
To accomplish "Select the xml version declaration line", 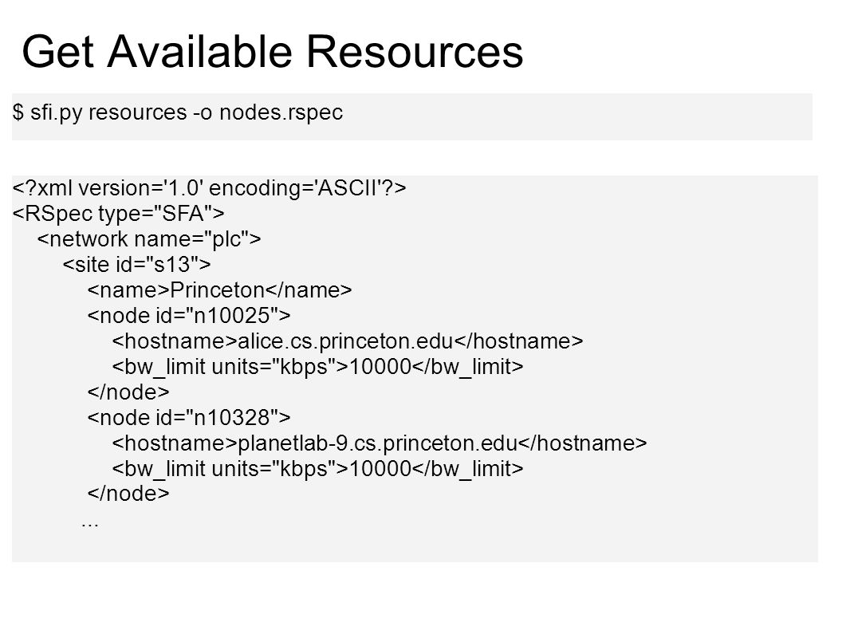I will click(x=209, y=188).
